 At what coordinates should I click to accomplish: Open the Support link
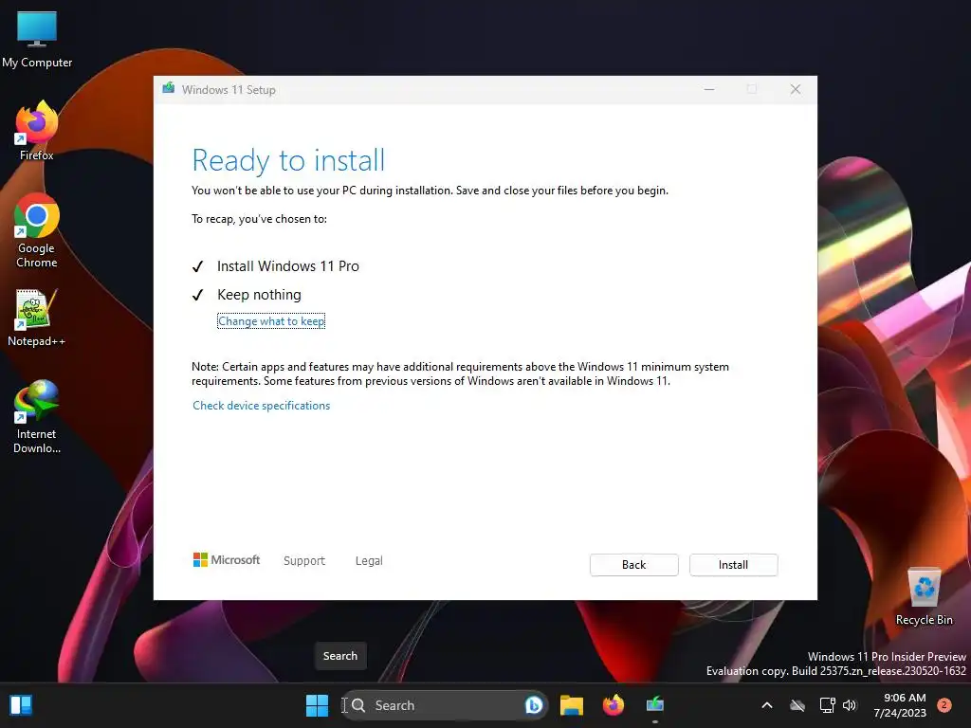(x=304, y=561)
